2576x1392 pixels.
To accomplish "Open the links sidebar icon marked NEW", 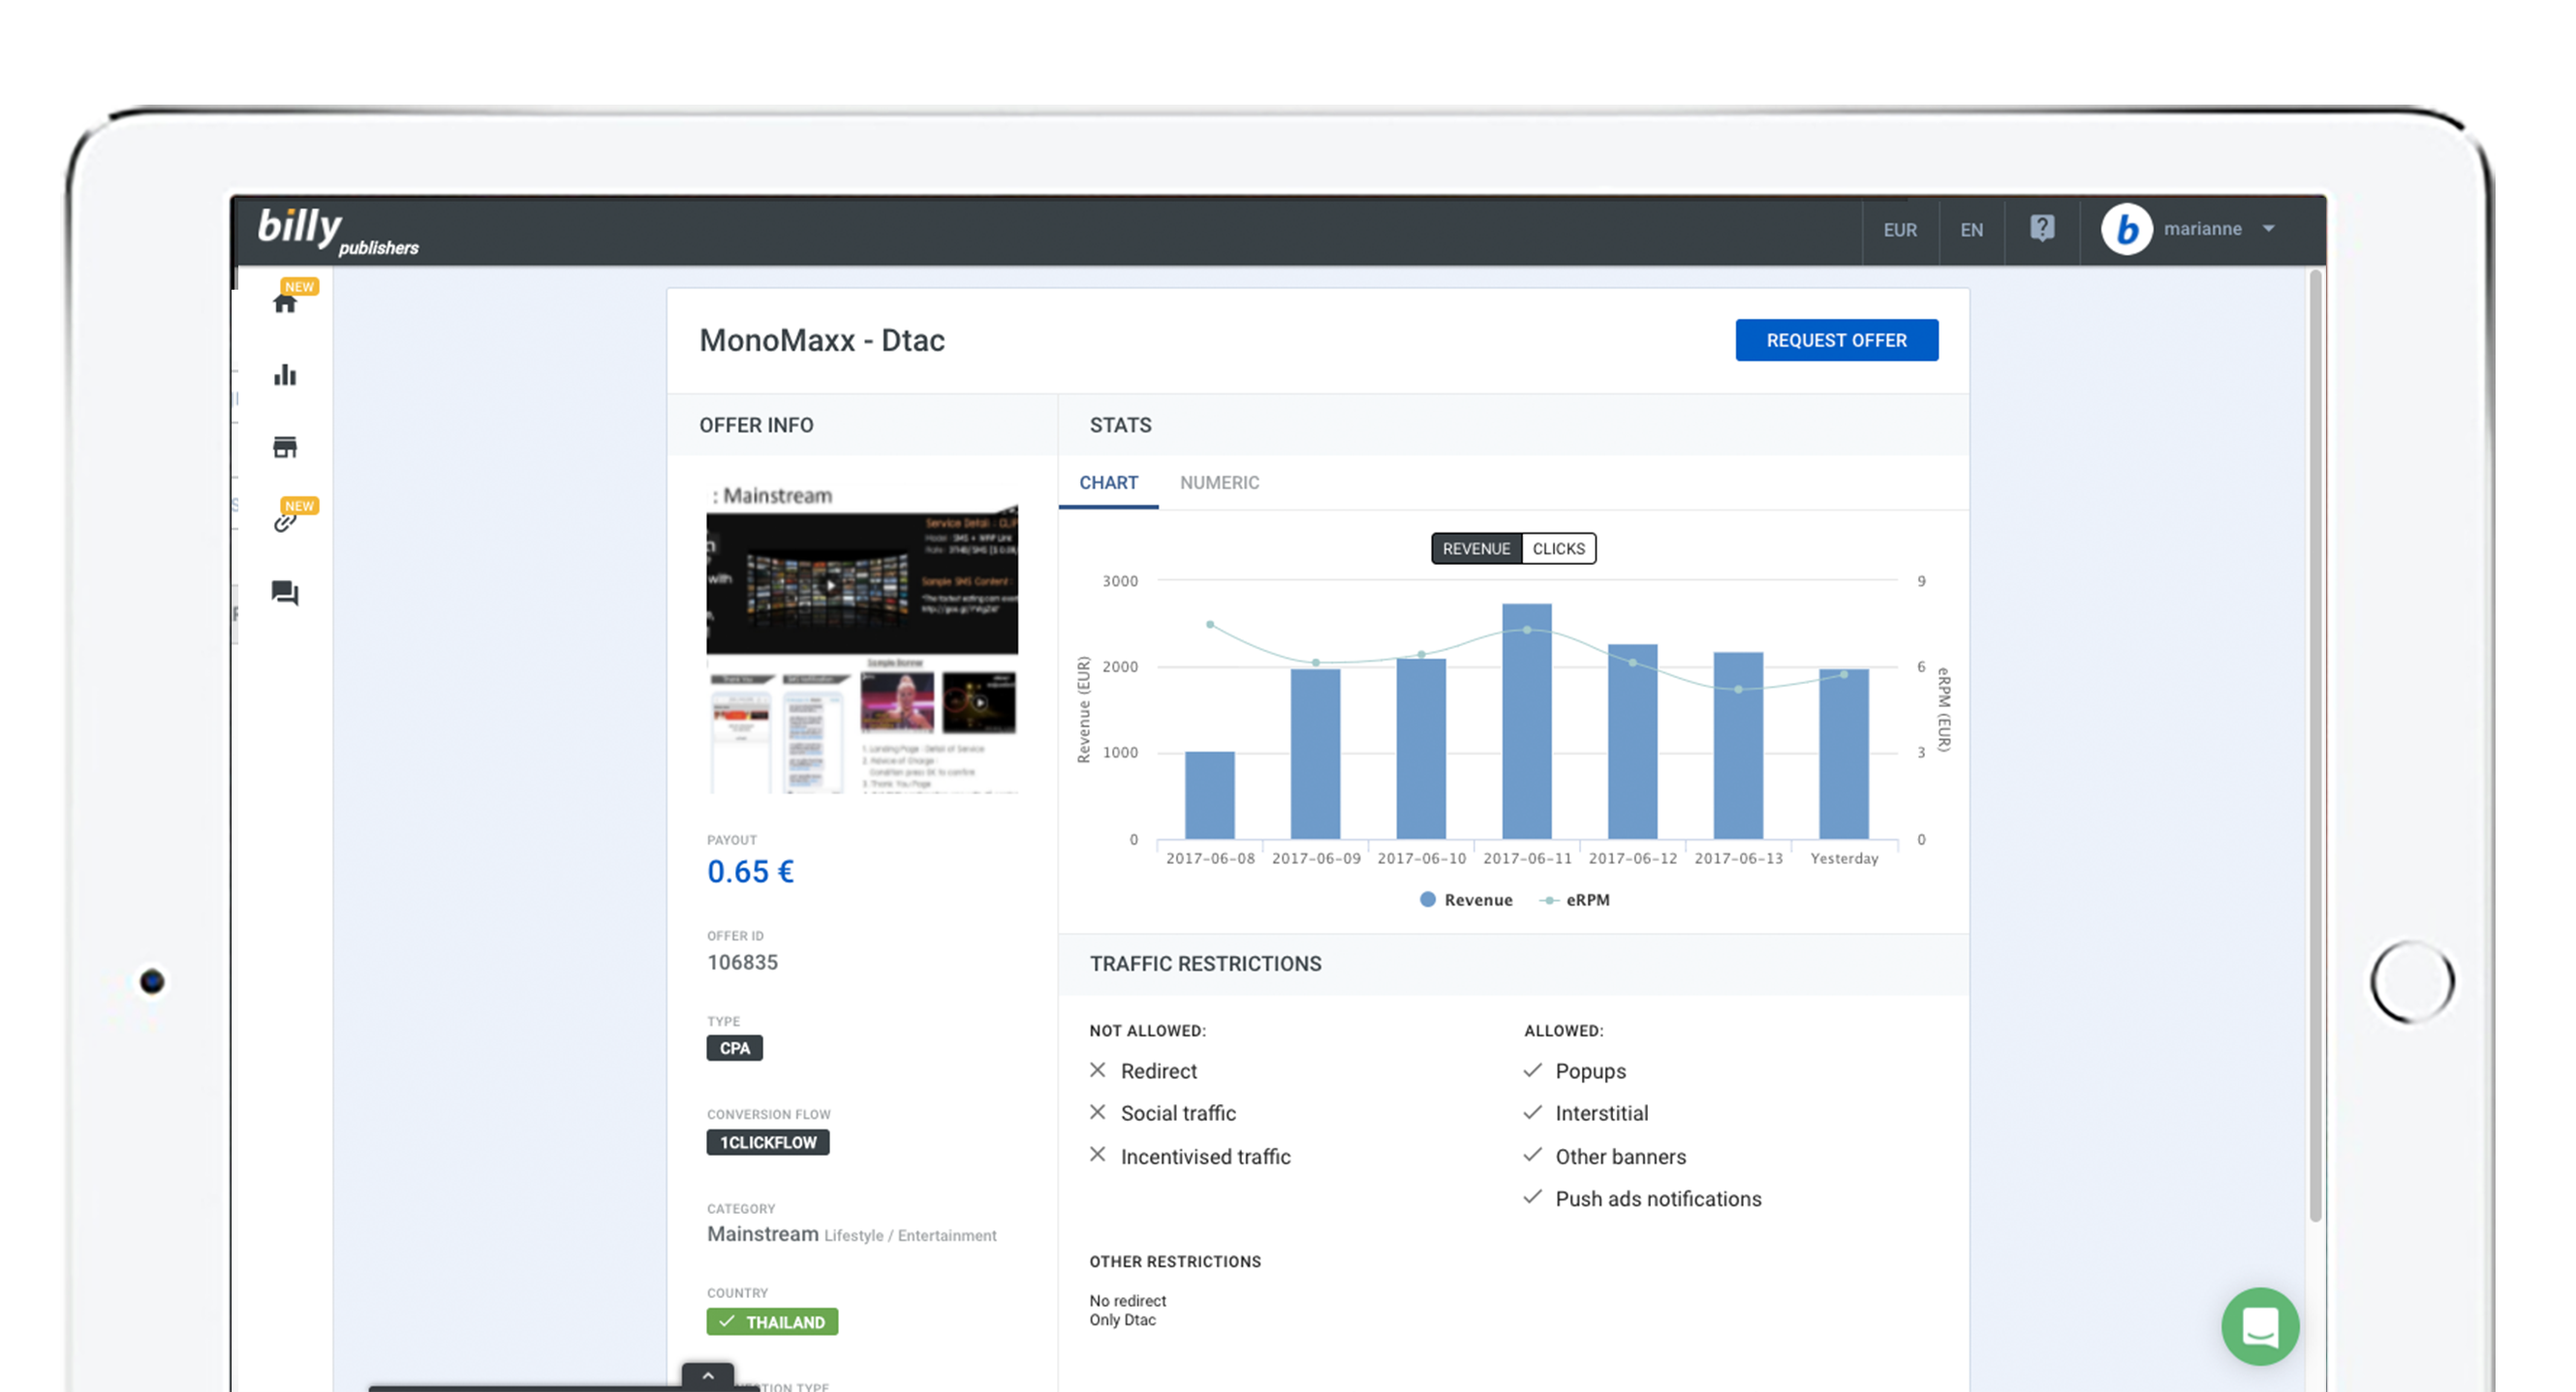I will (285, 521).
